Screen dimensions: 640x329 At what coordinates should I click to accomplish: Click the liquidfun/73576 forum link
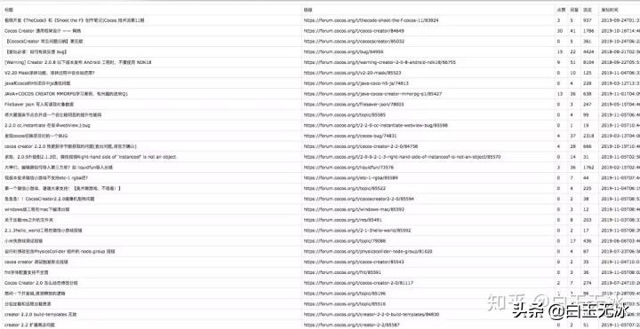(348, 168)
